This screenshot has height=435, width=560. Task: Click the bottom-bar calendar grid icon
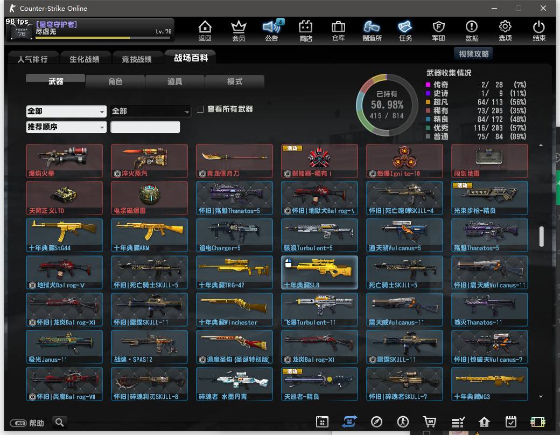pos(322,422)
